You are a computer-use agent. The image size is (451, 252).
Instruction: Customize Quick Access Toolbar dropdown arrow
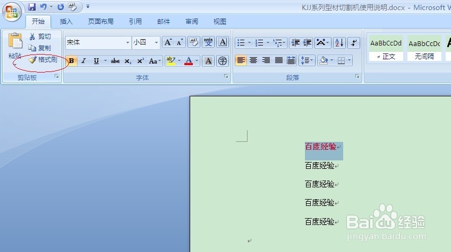click(88, 6)
